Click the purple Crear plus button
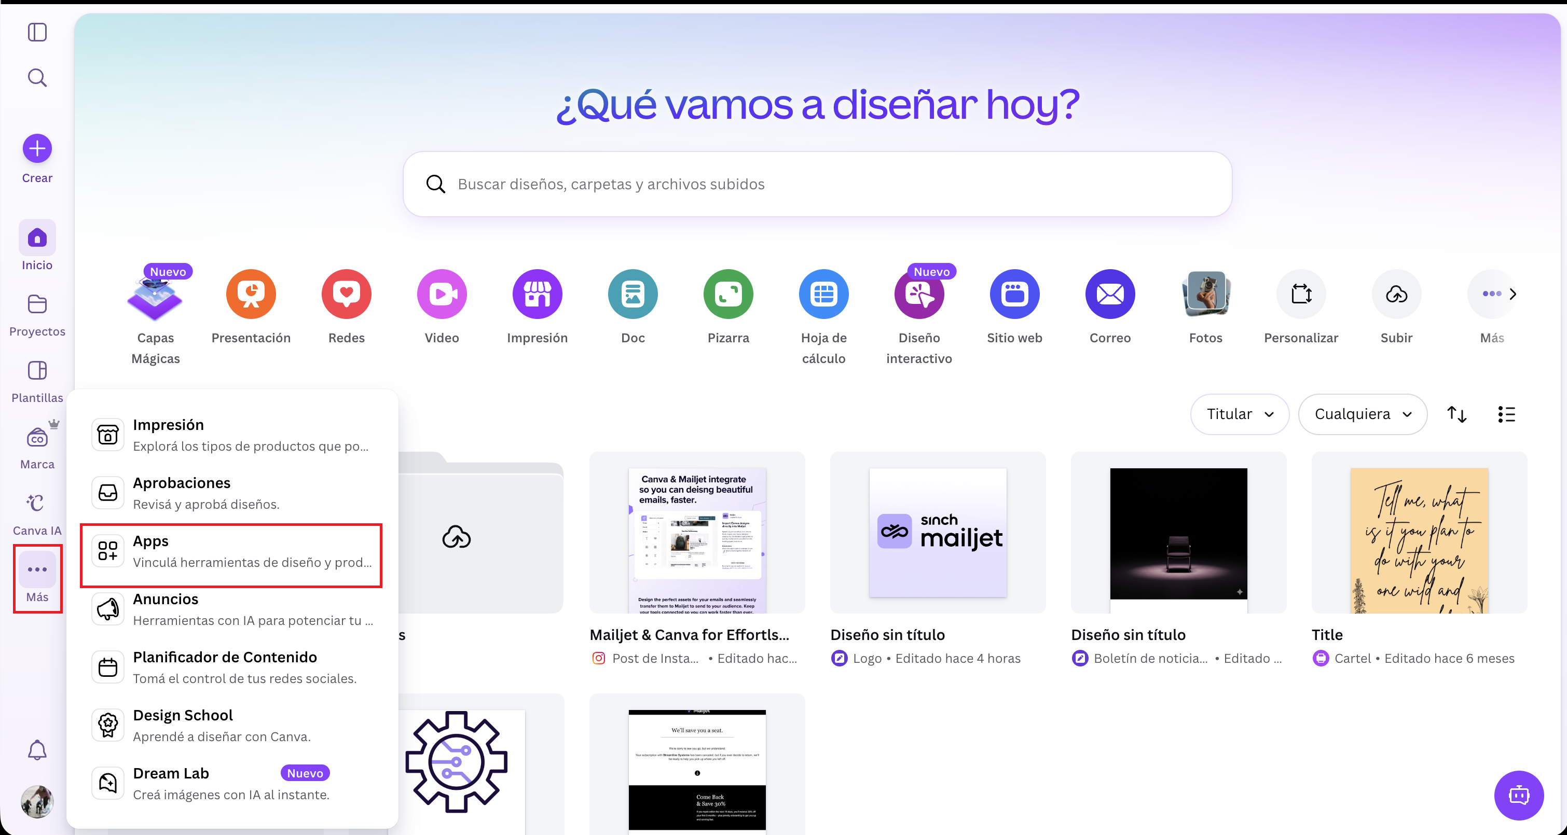Image resolution: width=1567 pixels, height=835 pixels. coord(37,148)
